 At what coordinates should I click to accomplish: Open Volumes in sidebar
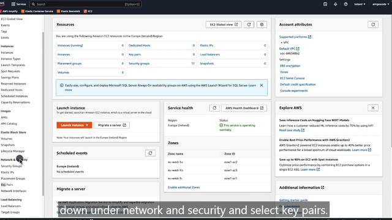pyautogui.click(x=7, y=139)
